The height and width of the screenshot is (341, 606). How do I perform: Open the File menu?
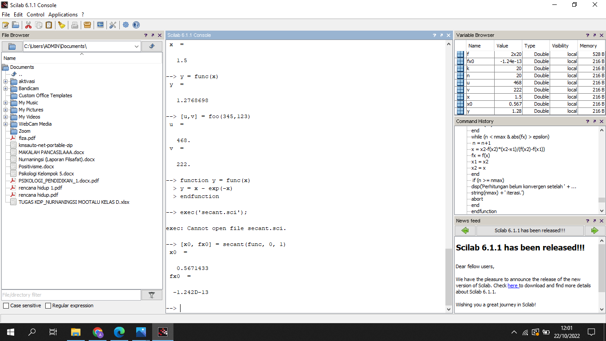point(6,15)
